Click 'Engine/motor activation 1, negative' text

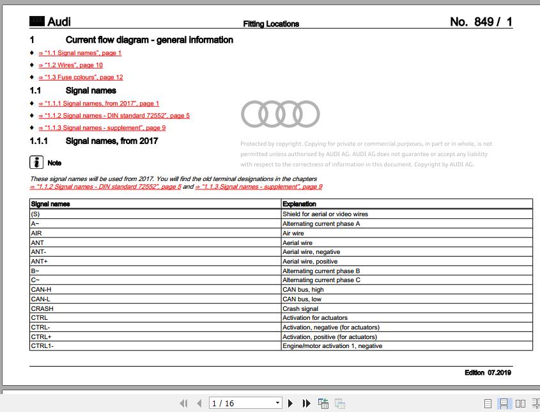332,346
